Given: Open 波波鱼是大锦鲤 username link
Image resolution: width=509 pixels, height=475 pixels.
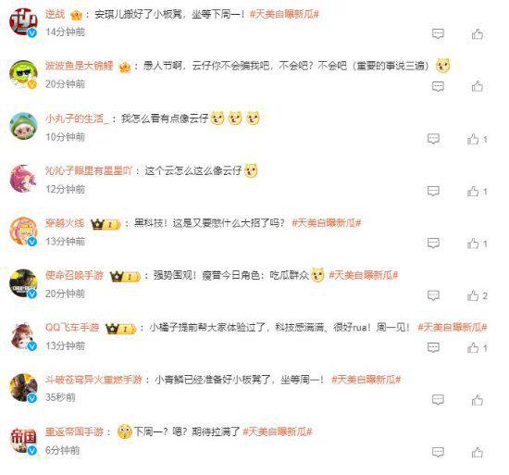Looking at the screenshot, I should (x=80, y=66).
